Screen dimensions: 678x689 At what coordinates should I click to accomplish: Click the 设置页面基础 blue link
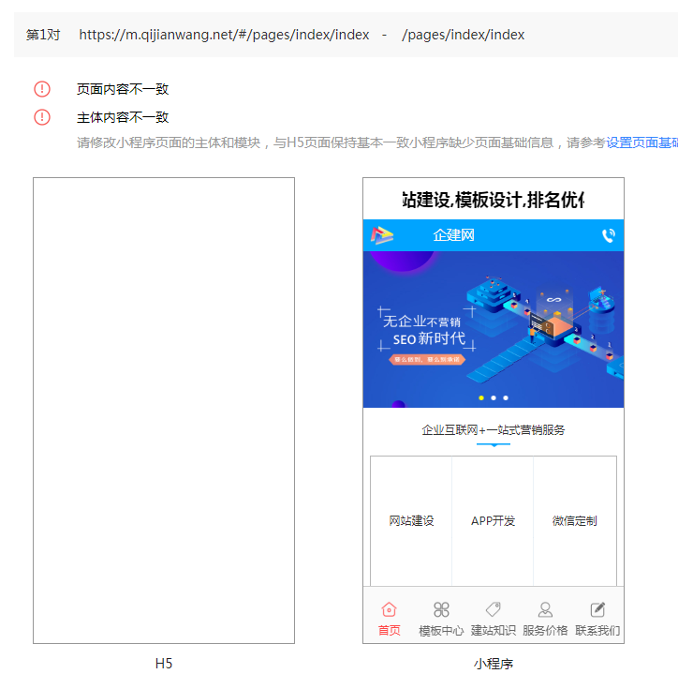(x=642, y=142)
